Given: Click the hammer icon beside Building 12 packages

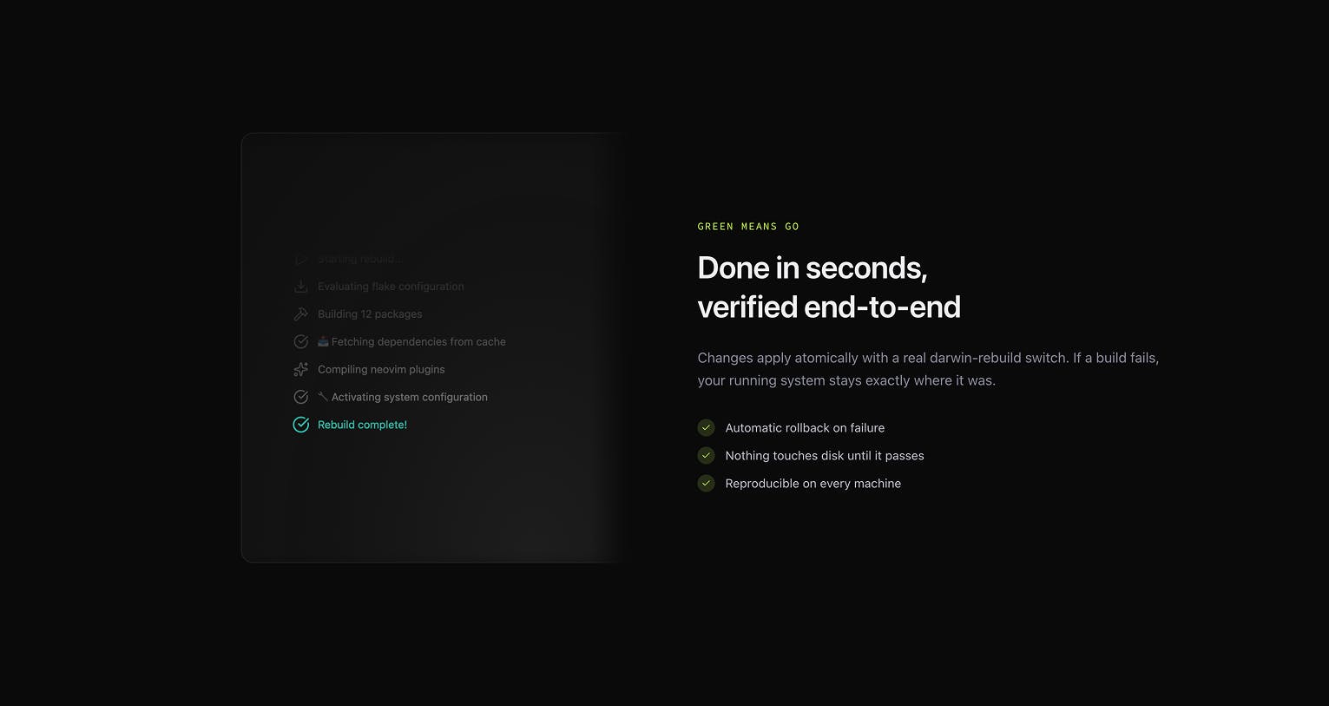Looking at the screenshot, I should tap(300, 314).
